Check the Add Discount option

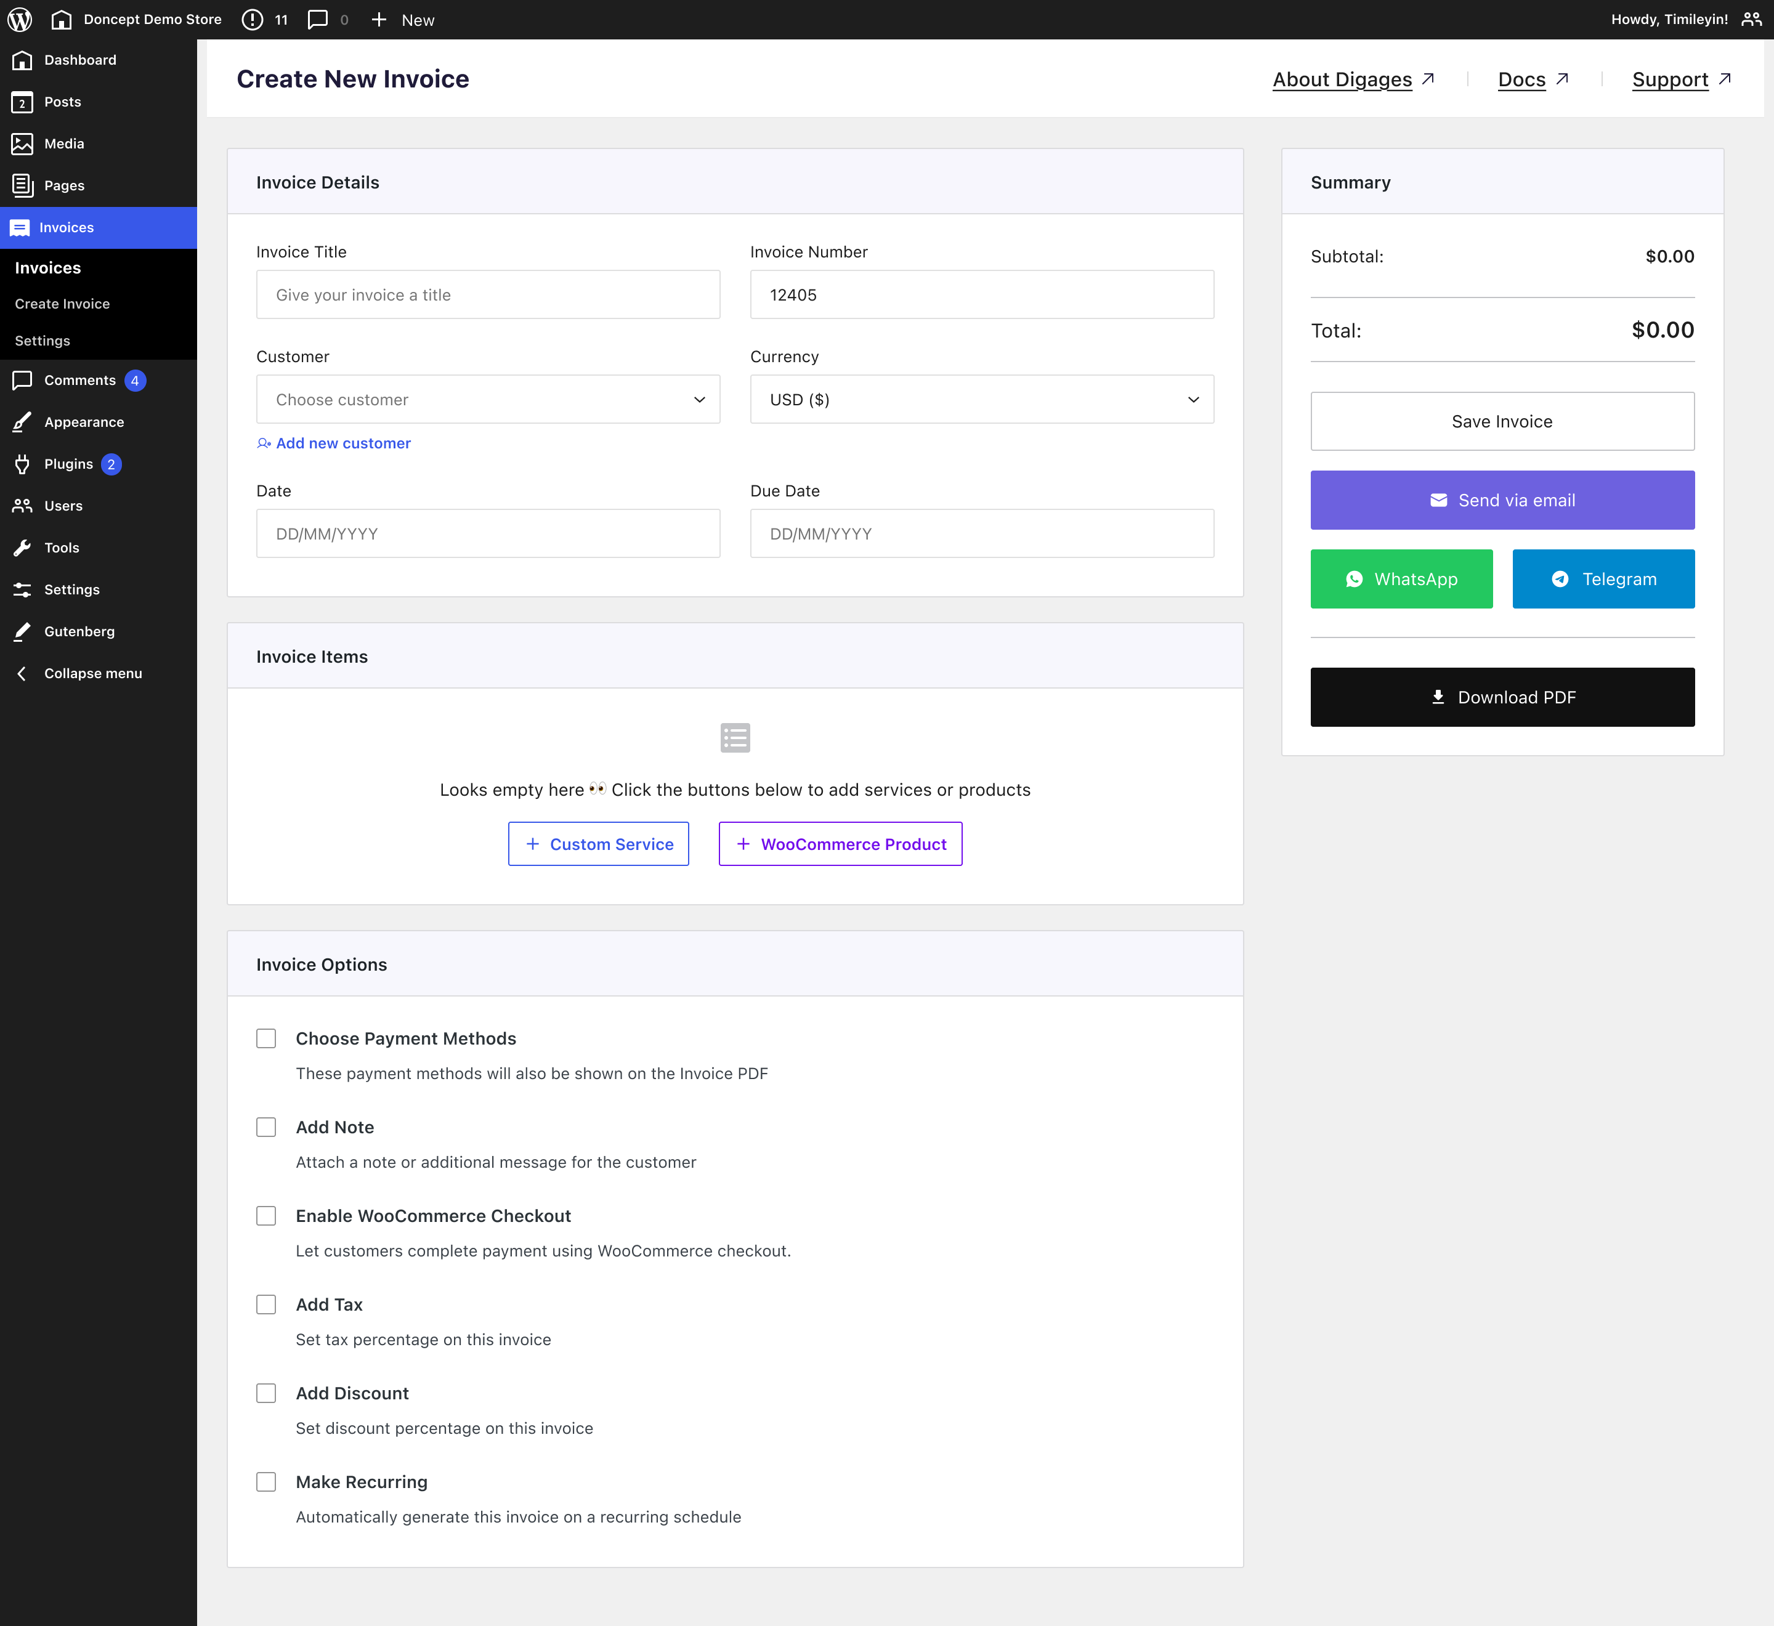tap(265, 1394)
